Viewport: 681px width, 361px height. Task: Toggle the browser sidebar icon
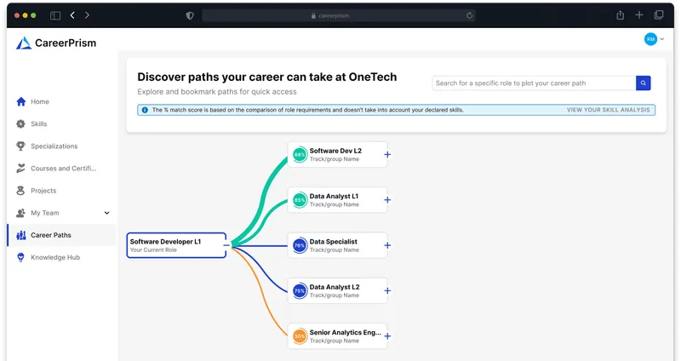pos(55,15)
